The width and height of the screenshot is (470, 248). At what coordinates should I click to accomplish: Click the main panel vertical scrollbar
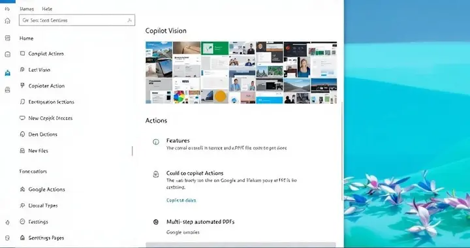coord(342,151)
